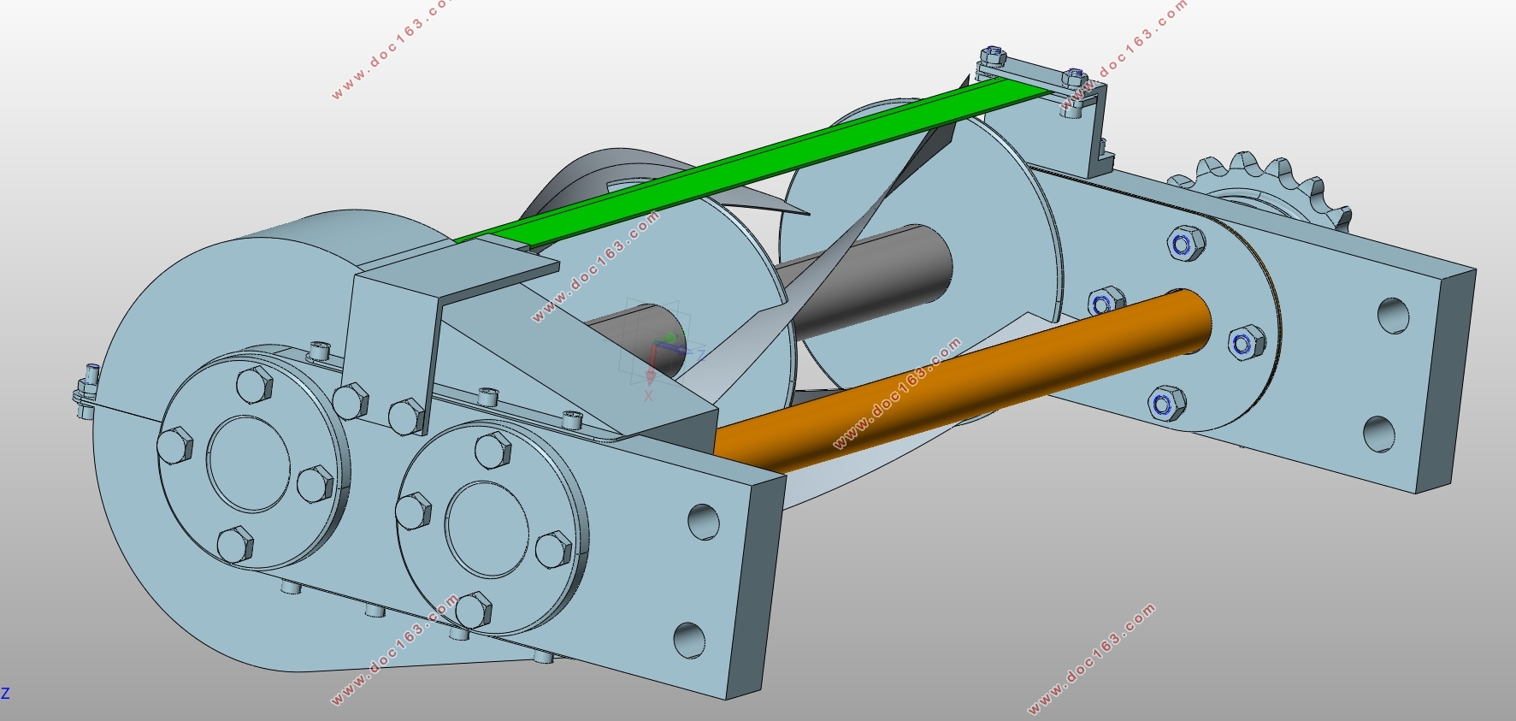Select upper mounting hole in sprocket-side plate
Image resolution: width=1516 pixels, height=721 pixels.
point(1393,316)
